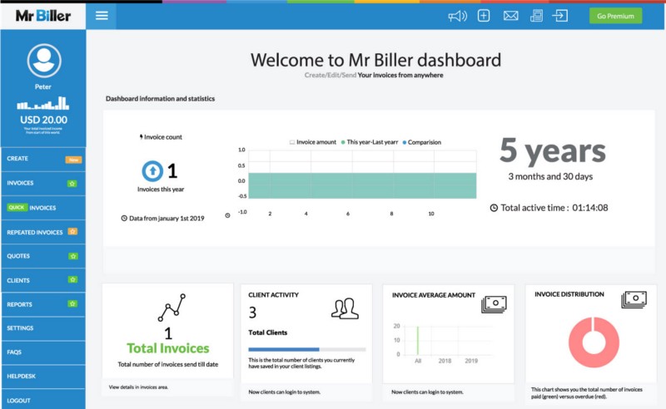Open Repeated Invoices in sidebar
The width and height of the screenshot is (666, 409).
[43, 232]
